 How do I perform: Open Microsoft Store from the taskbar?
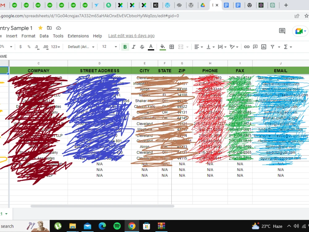coord(146,226)
